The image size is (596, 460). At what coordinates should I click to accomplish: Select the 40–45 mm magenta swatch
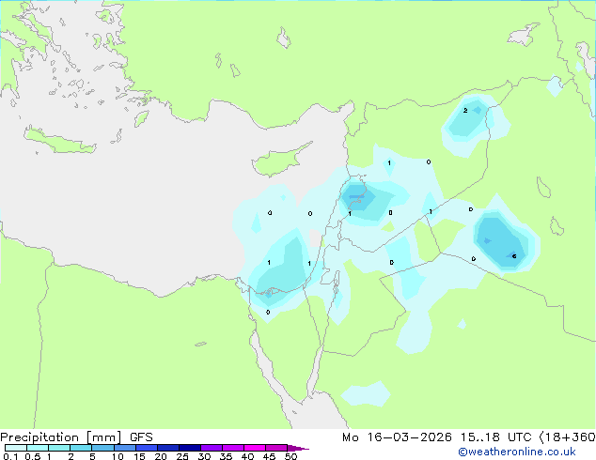(x=255, y=448)
